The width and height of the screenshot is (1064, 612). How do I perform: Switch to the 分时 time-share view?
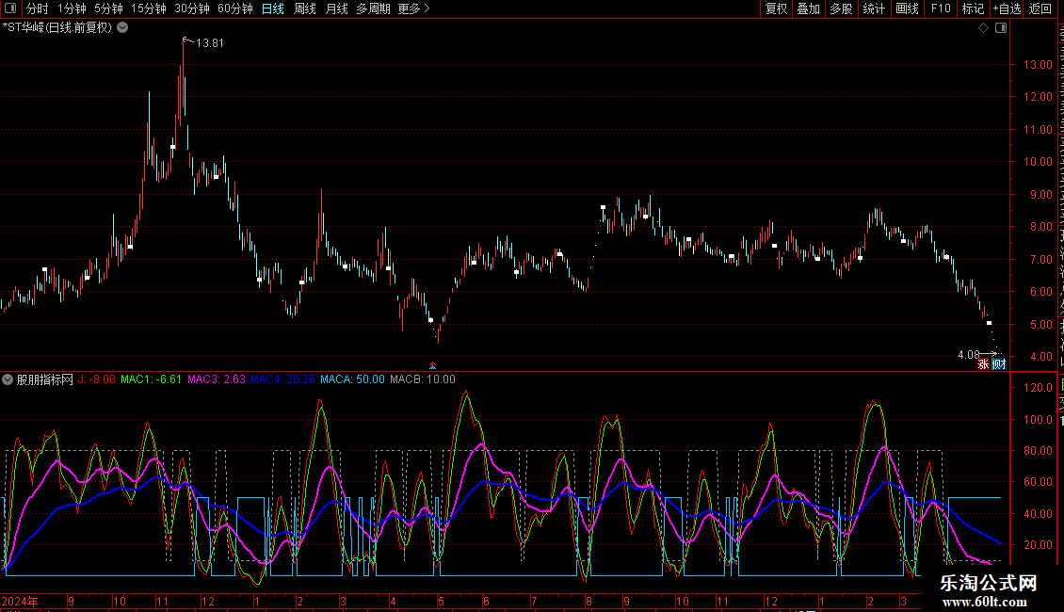pyautogui.click(x=38, y=8)
